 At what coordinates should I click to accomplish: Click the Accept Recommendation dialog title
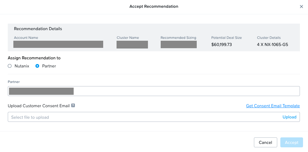click(x=154, y=7)
